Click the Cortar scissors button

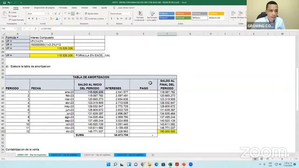pos(13,13)
